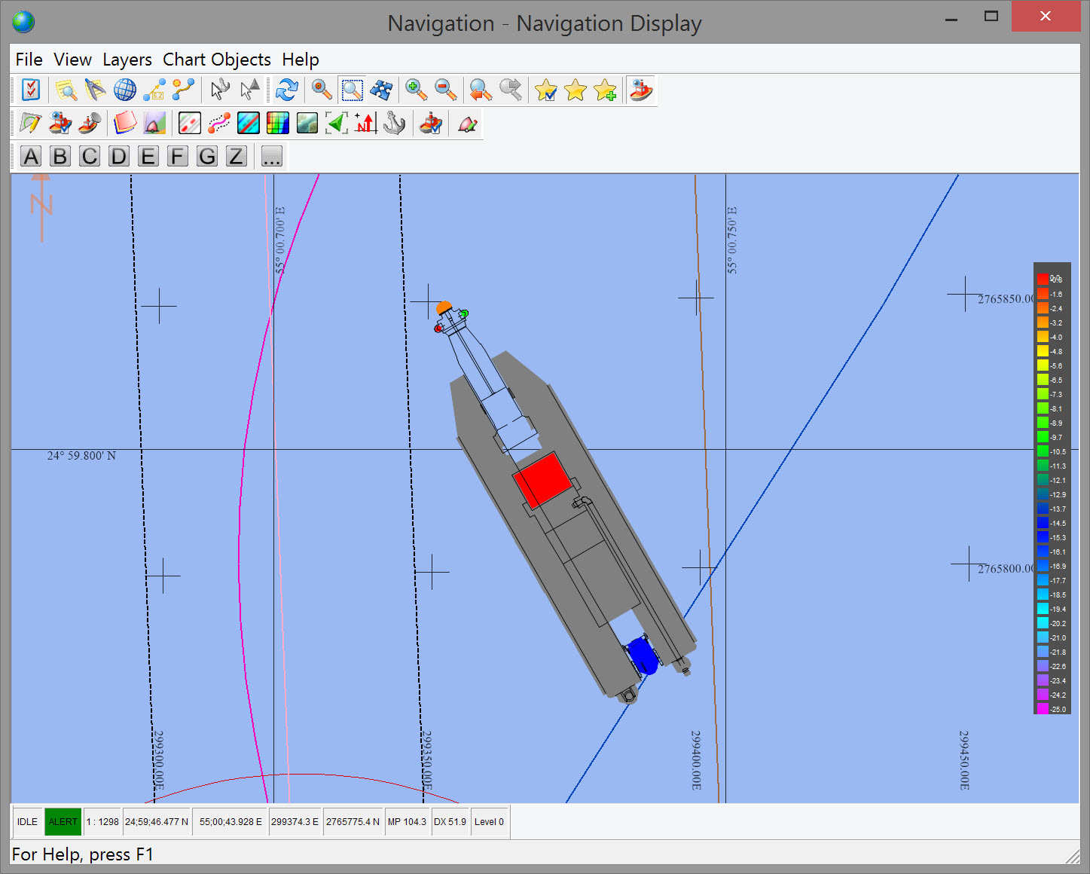Select the zoom in magnifier tool
1090x874 pixels.
coord(416,90)
